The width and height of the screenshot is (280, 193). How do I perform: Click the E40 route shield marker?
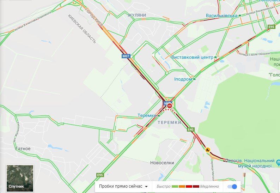point(190,129)
